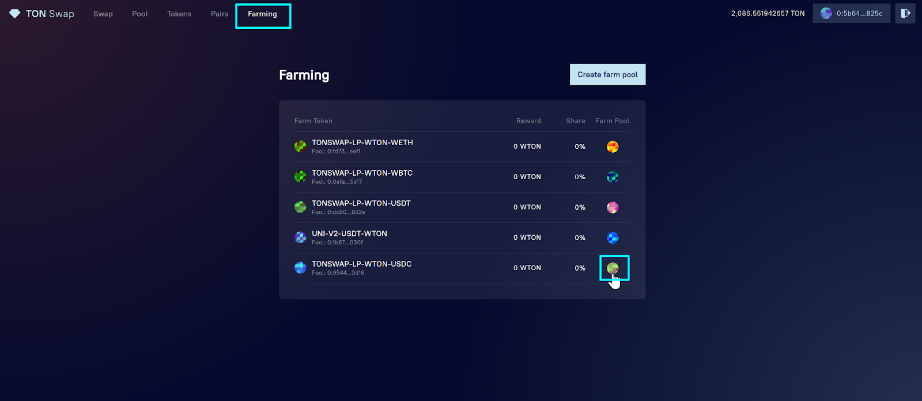Click the TON Swap diamond logo

click(x=15, y=13)
